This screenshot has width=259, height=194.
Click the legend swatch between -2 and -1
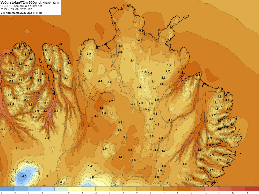click(48, 189)
